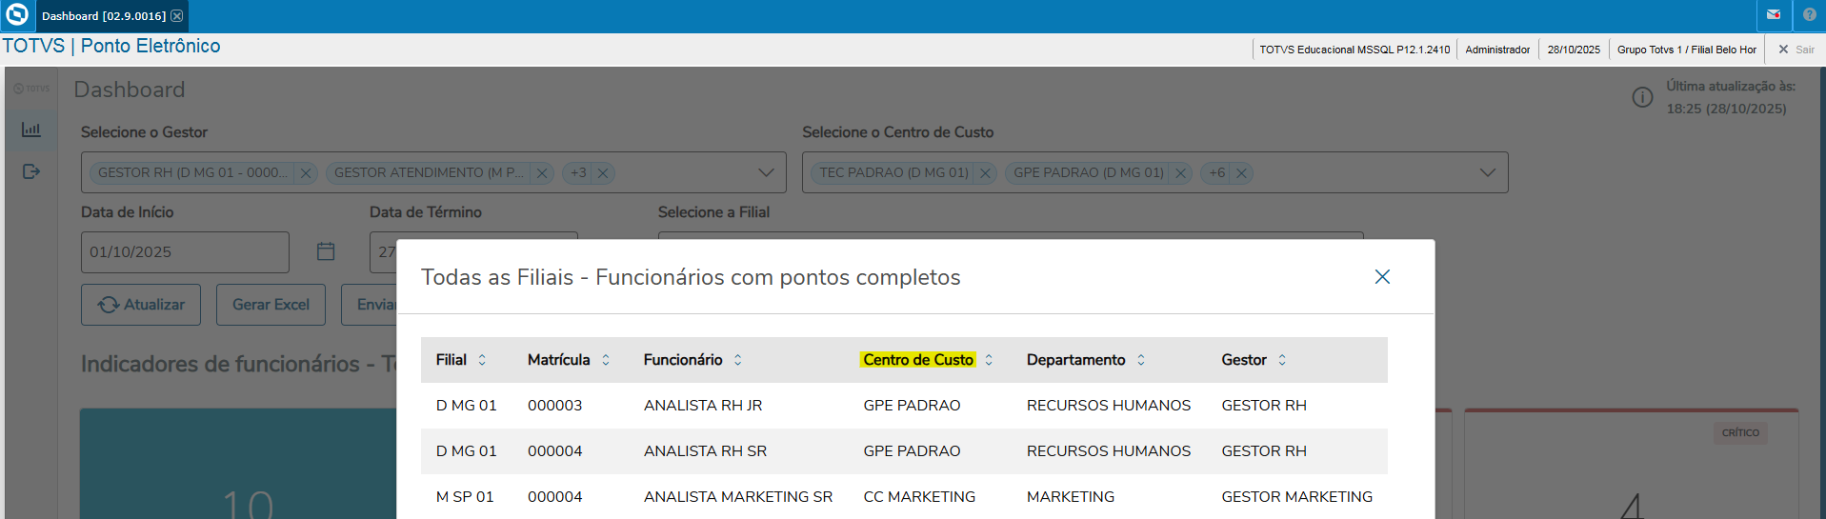Click the info icon near Última atualização

[1642, 97]
